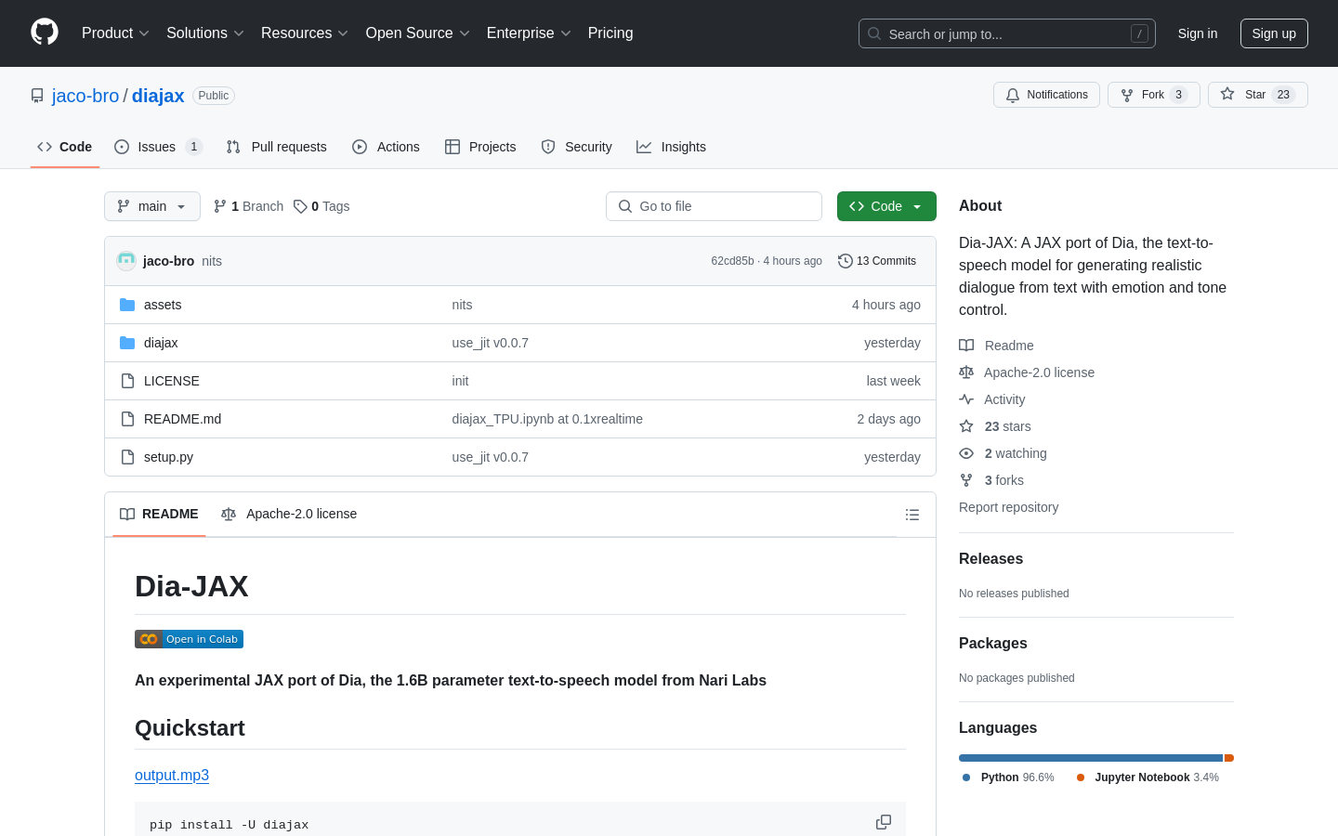Click the commit history clock icon
The height and width of the screenshot is (836, 1338).
[x=845, y=261]
